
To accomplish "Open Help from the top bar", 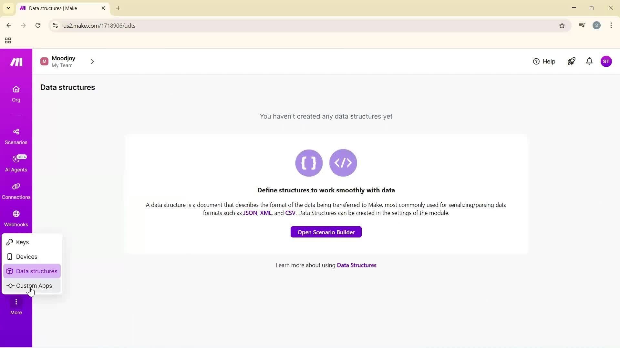I will [544, 61].
